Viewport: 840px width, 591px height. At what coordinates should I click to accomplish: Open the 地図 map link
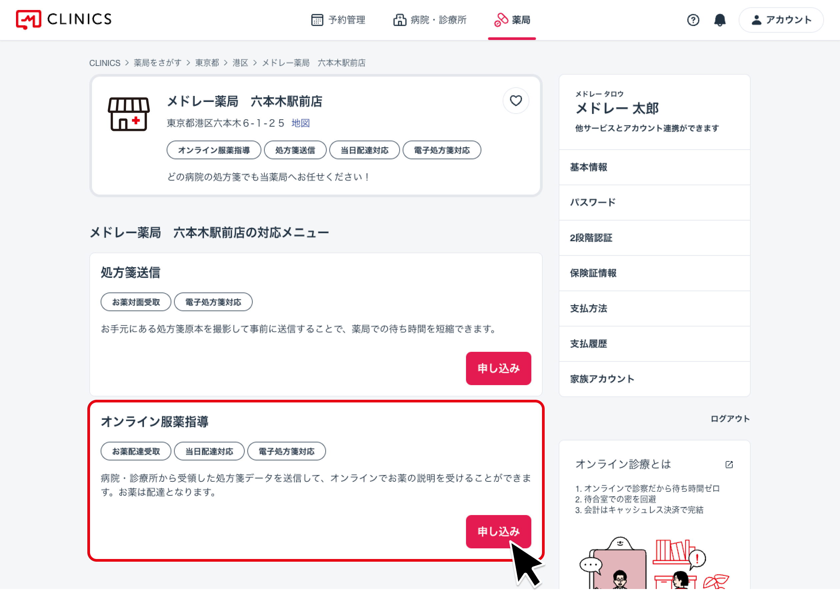coord(300,123)
